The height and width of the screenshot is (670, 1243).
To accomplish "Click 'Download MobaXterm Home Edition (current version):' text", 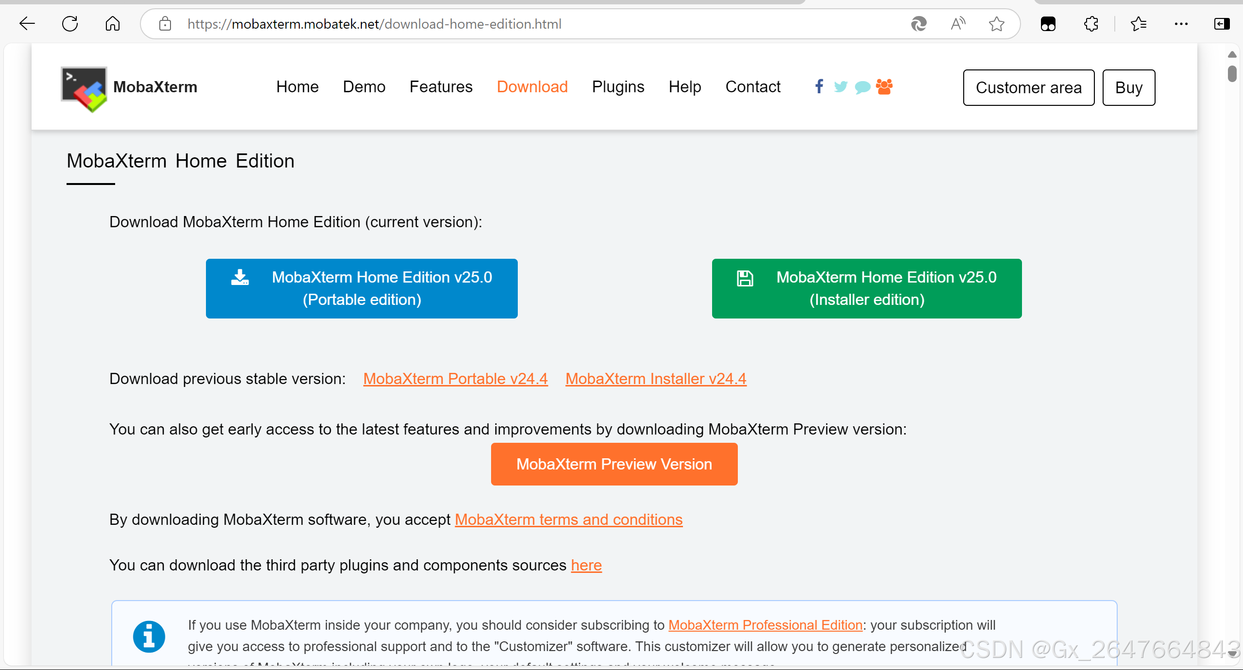I will point(295,222).
